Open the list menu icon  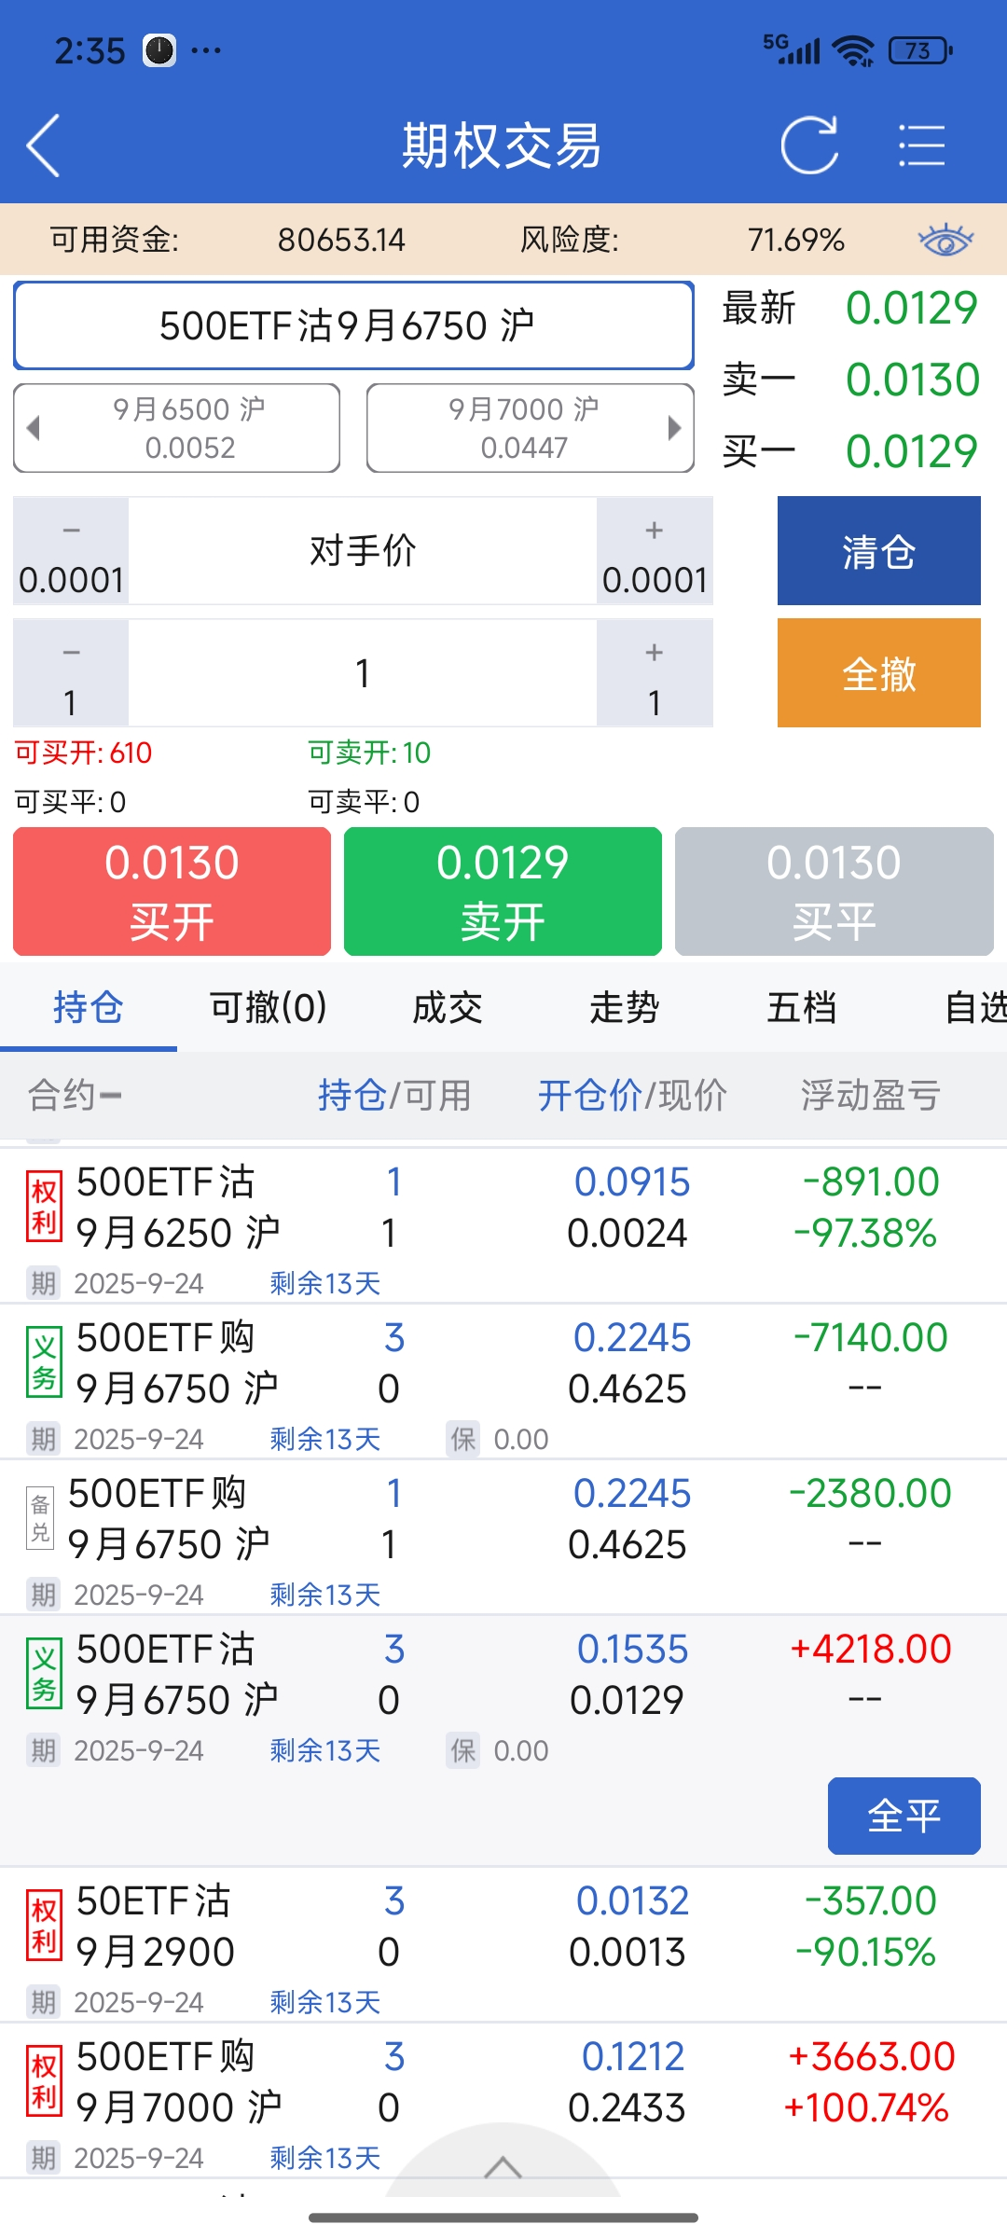[921, 145]
